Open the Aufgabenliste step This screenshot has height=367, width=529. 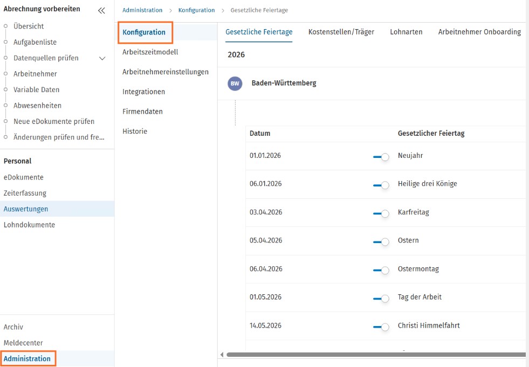[35, 42]
